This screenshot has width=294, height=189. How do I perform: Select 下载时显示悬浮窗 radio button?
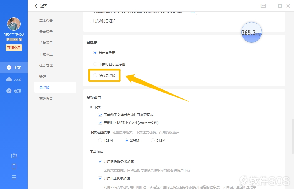tap(95, 64)
